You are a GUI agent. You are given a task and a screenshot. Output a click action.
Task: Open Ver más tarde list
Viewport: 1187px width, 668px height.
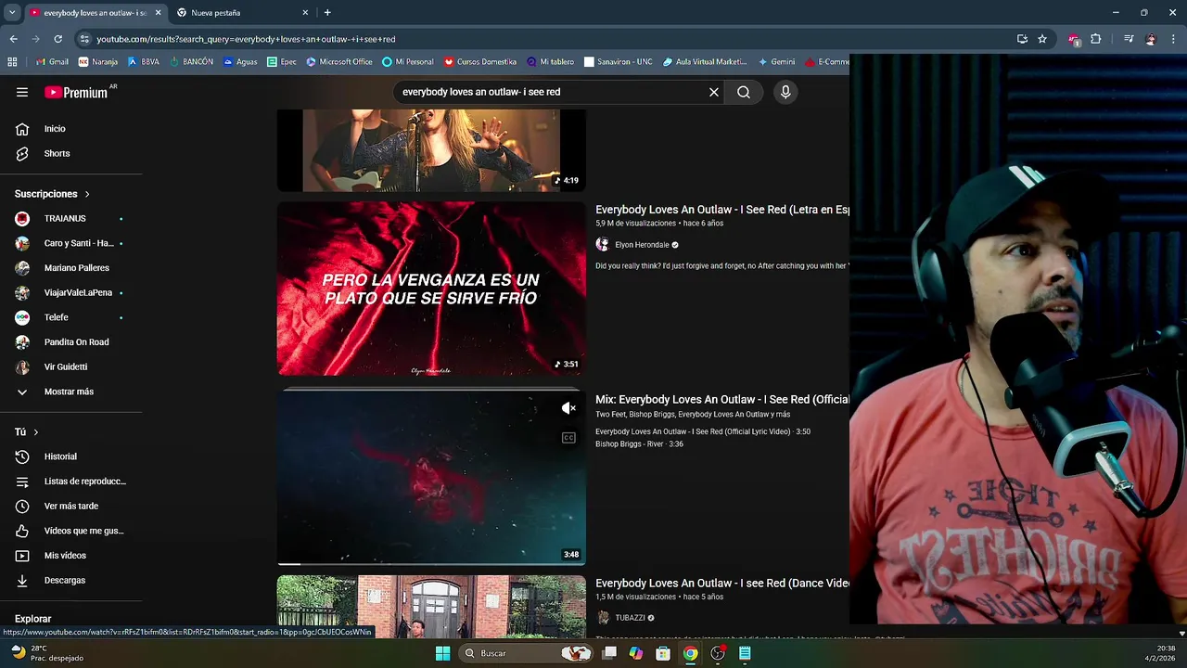point(70,506)
